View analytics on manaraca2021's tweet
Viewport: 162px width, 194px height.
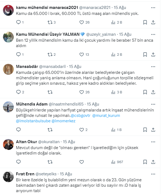113,22
